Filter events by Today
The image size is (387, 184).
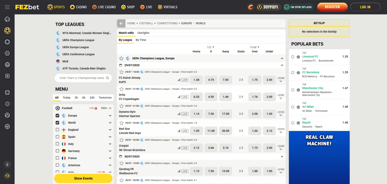coord(67,98)
